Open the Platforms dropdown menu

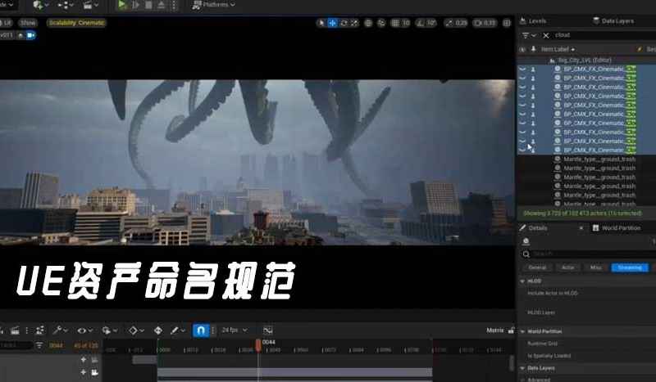point(212,5)
